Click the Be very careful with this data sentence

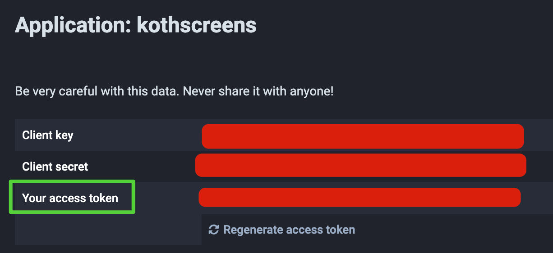[x=97, y=92]
